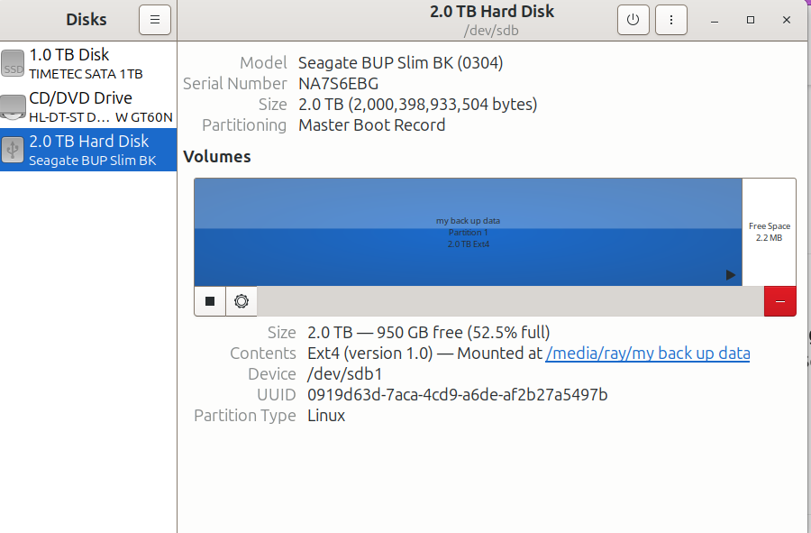The width and height of the screenshot is (811, 533).
Task: Click the UUID 0919d63d-7aca-4cd9-a6de-af2b27a5497b
Action: tap(457, 395)
